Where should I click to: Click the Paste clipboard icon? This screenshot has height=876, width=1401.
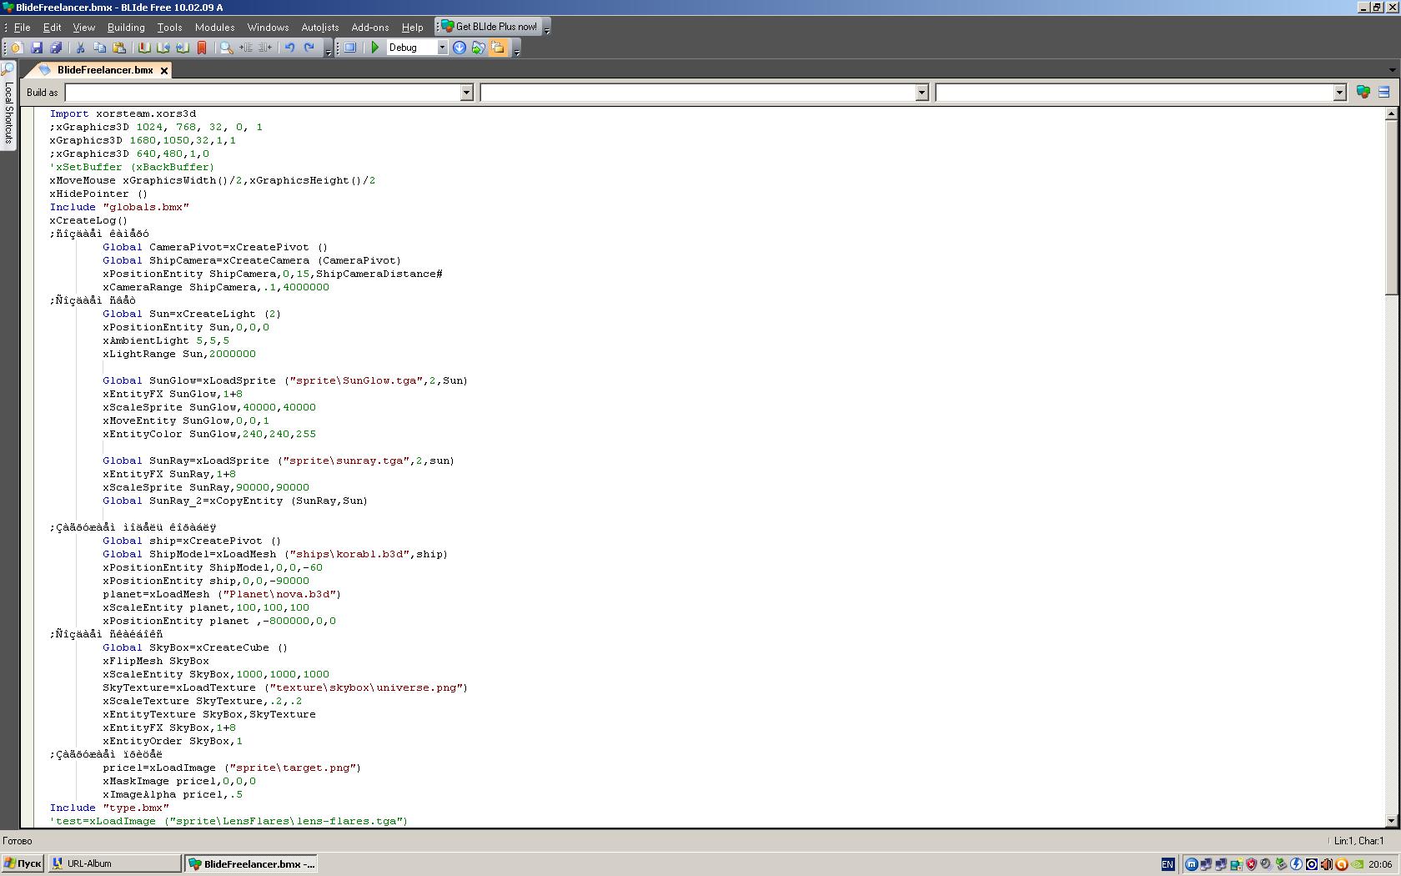pos(119,48)
